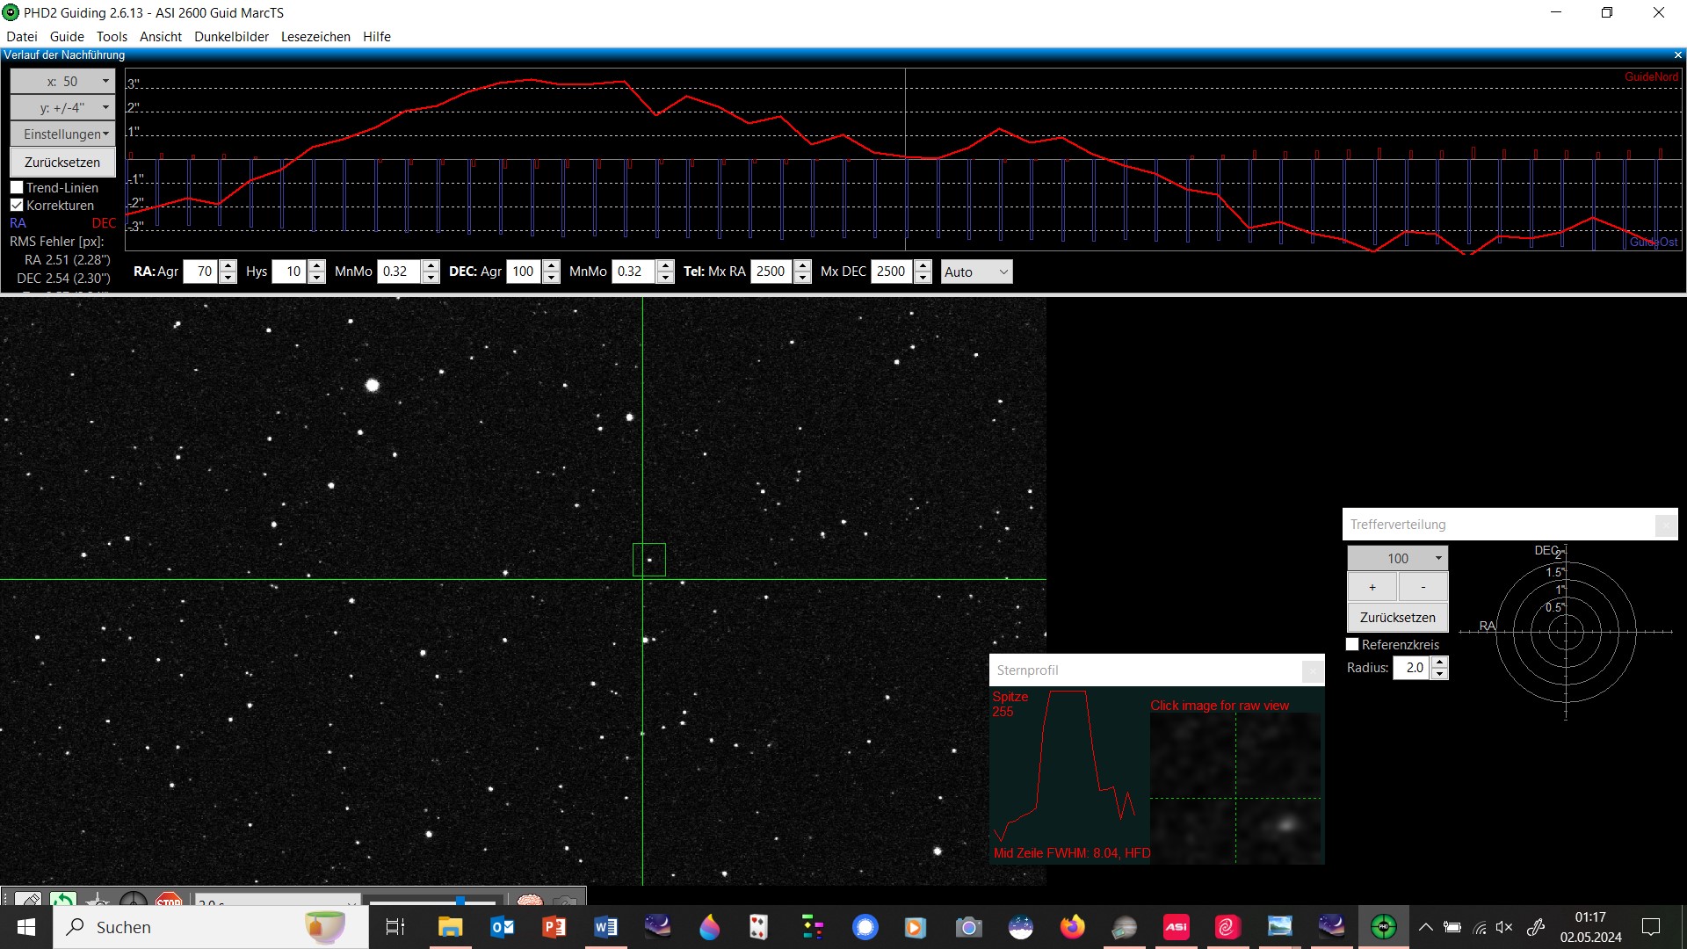Enable the Trend-Linien checkbox
Screen dimensions: 1687x949
pos(17,188)
